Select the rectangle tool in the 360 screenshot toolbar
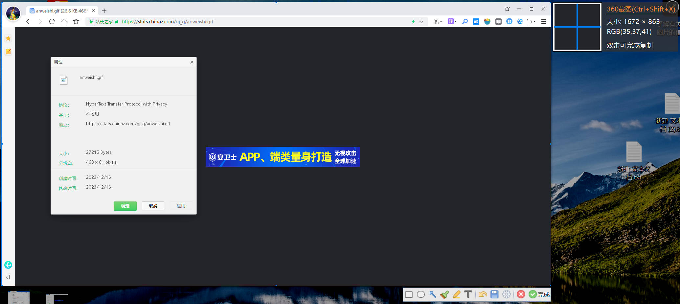 pos(409,294)
